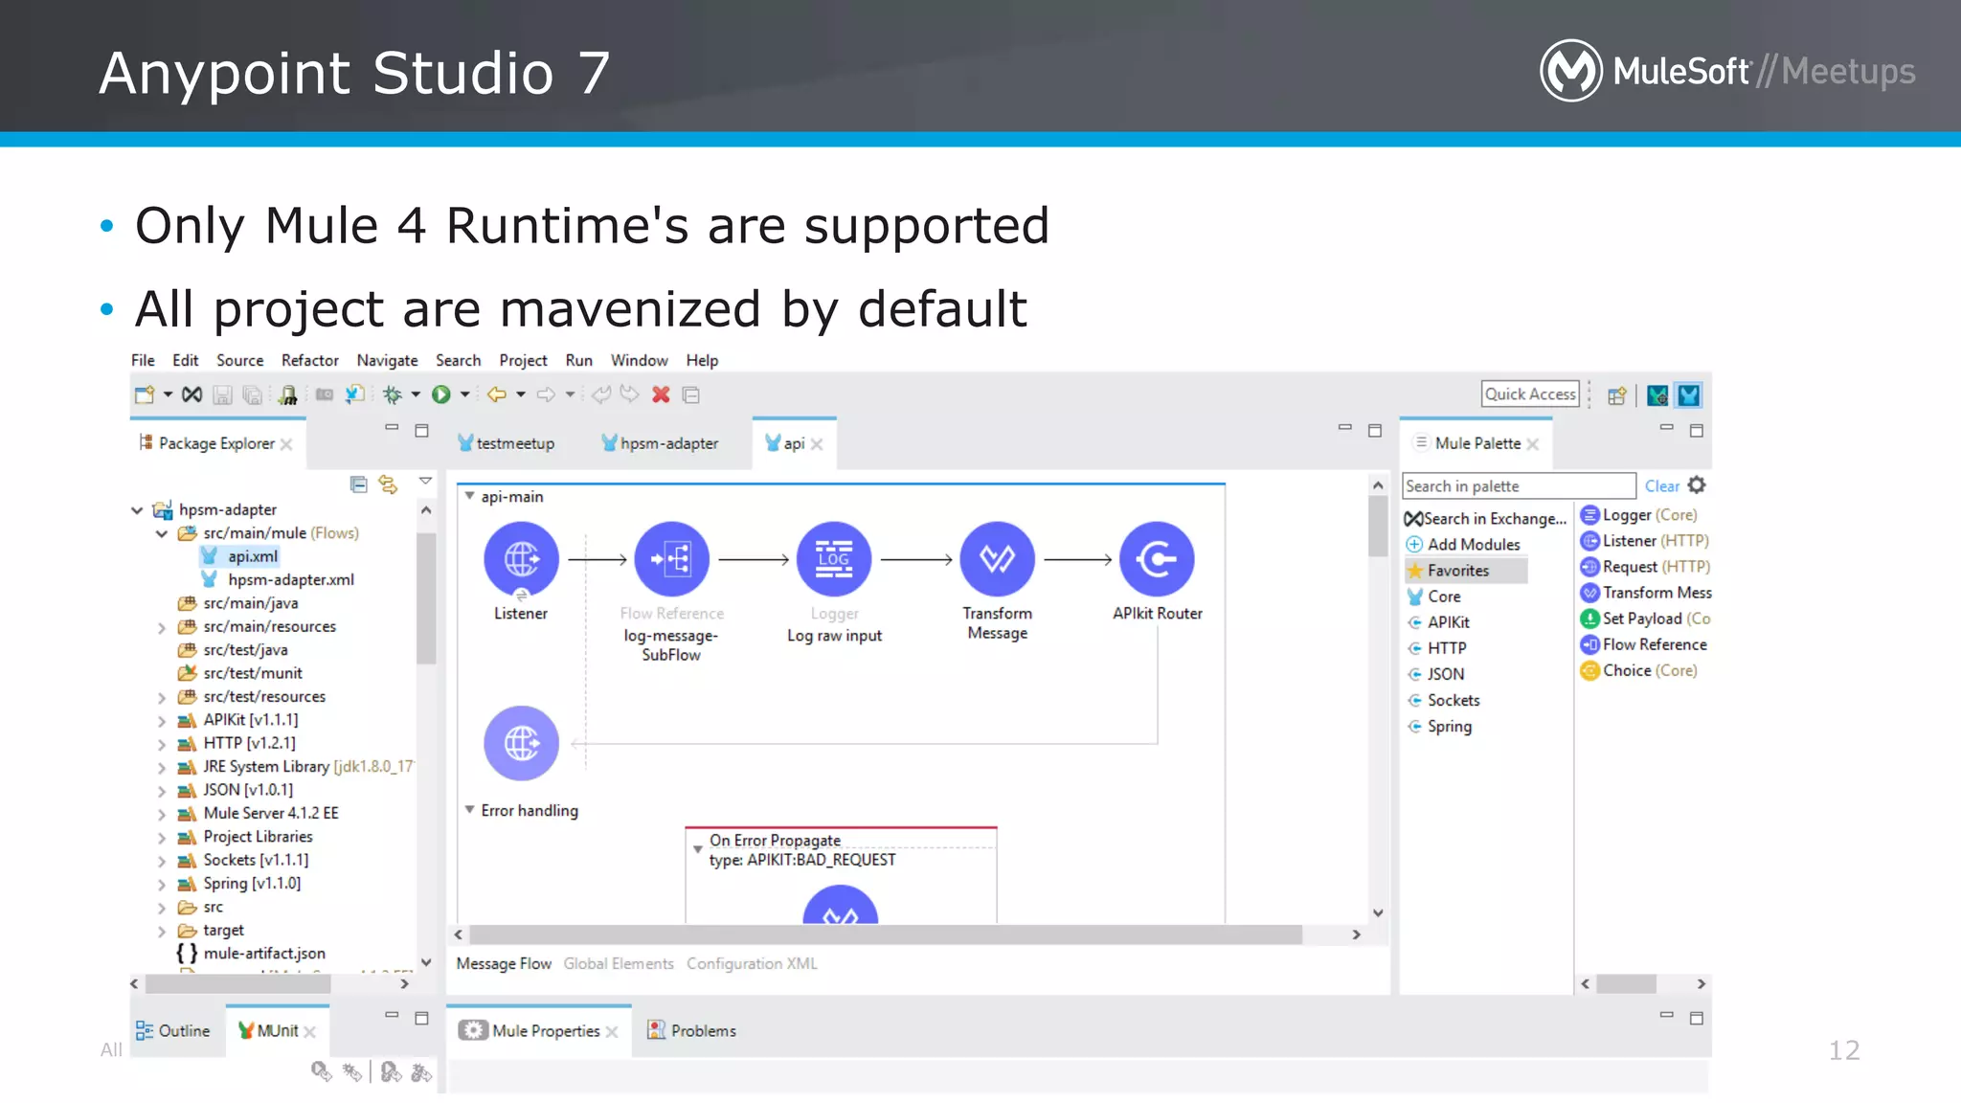Collapse the api-main flow triangle
Image resolution: width=1961 pixels, height=1103 pixels.
469,496
